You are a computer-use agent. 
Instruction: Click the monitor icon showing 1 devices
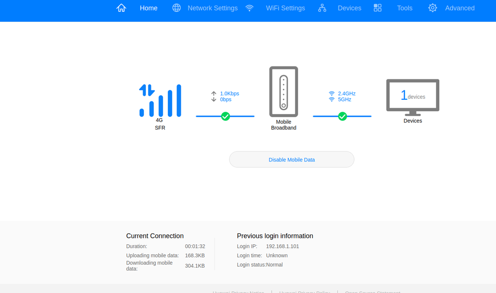(413, 97)
